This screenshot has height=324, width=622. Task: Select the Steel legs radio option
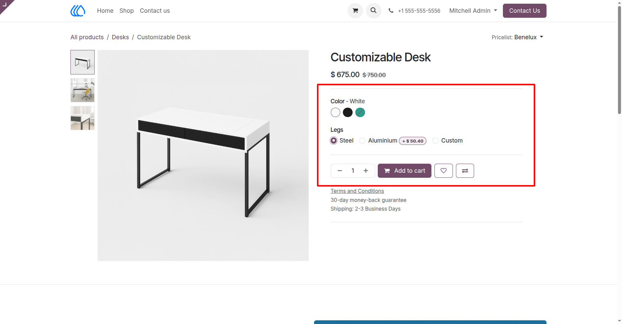coord(334,141)
